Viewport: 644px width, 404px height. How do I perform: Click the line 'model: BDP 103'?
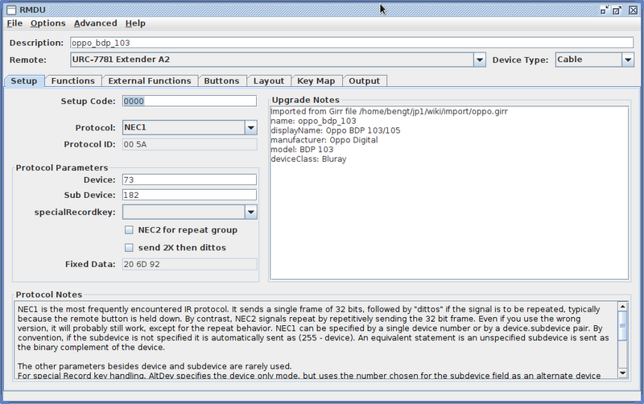(x=302, y=150)
